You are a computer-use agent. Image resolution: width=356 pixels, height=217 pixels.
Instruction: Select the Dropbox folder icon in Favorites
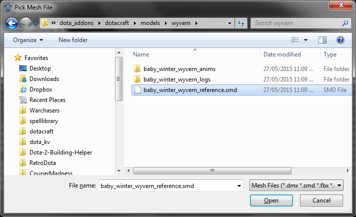(23, 89)
